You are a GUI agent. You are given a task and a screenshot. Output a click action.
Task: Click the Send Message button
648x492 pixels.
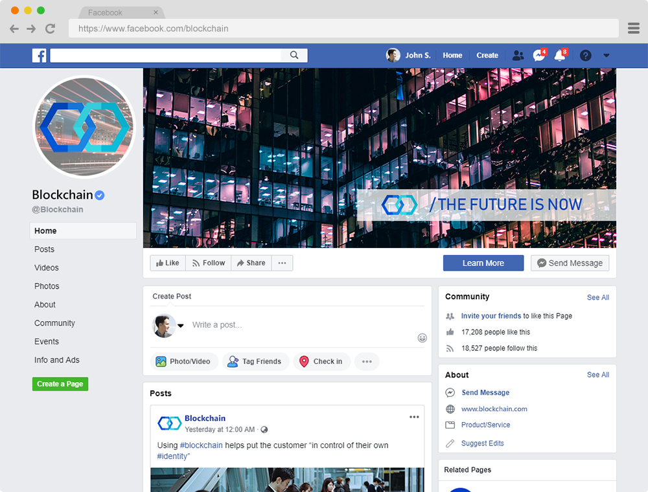pyautogui.click(x=570, y=263)
